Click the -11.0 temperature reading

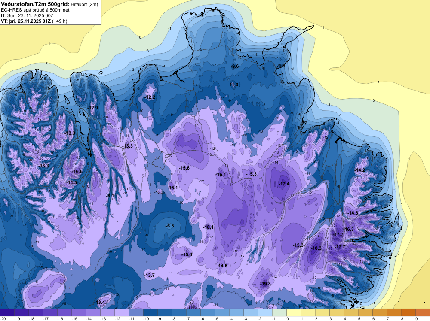(x=233, y=85)
